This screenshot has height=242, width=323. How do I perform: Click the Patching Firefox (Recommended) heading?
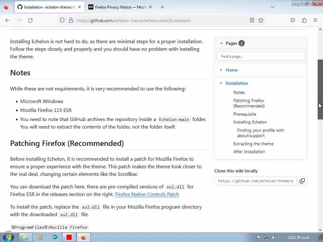[67, 143]
